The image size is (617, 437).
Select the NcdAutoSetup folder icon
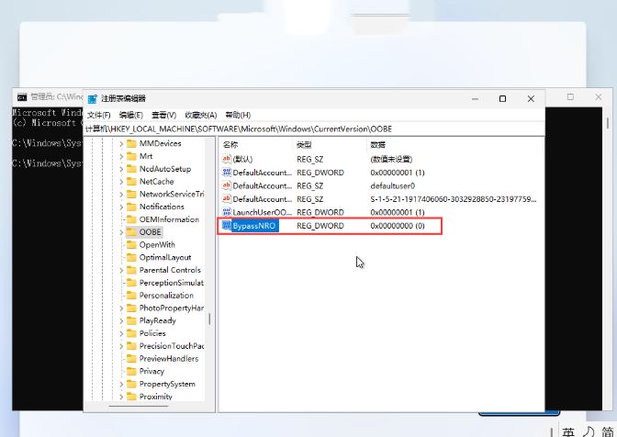(x=131, y=169)
